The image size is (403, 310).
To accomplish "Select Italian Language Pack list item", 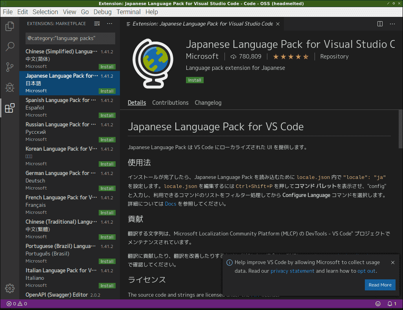I will click(x=69, y=278).
